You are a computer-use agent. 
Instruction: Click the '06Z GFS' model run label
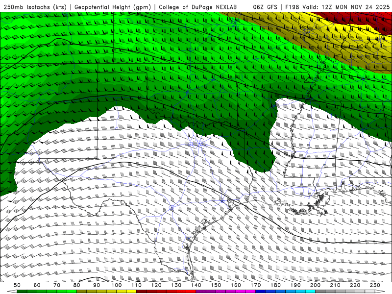click(x=265, y=7)
